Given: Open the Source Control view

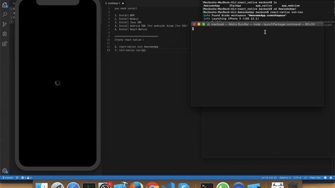Looking at the screenshot, I should click(x=5, y=24).
